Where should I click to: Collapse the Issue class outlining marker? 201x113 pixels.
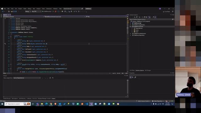point(11,37)
